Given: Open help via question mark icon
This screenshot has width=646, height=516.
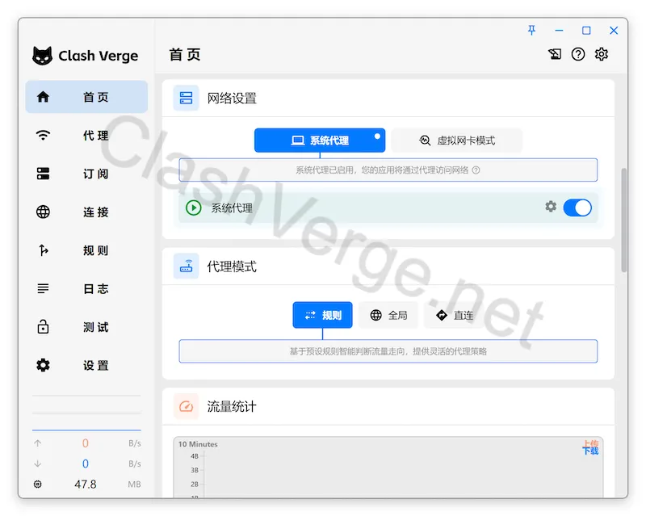Looking at the screenshot, I should click(578, 54).
